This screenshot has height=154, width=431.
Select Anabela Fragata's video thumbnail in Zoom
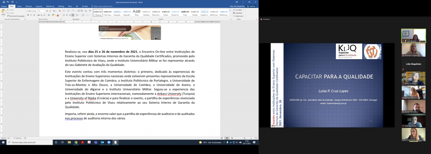[413, 50]
